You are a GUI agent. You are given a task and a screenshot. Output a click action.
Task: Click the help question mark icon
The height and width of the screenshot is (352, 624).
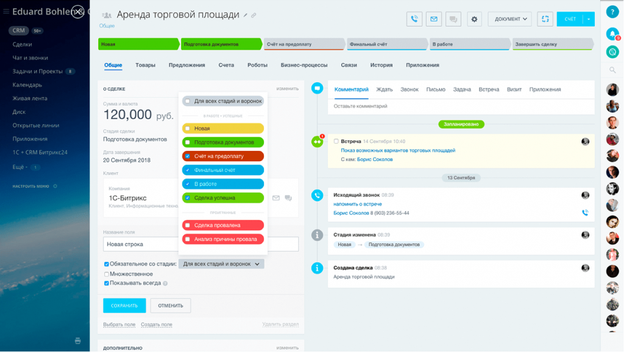(612, 12)
